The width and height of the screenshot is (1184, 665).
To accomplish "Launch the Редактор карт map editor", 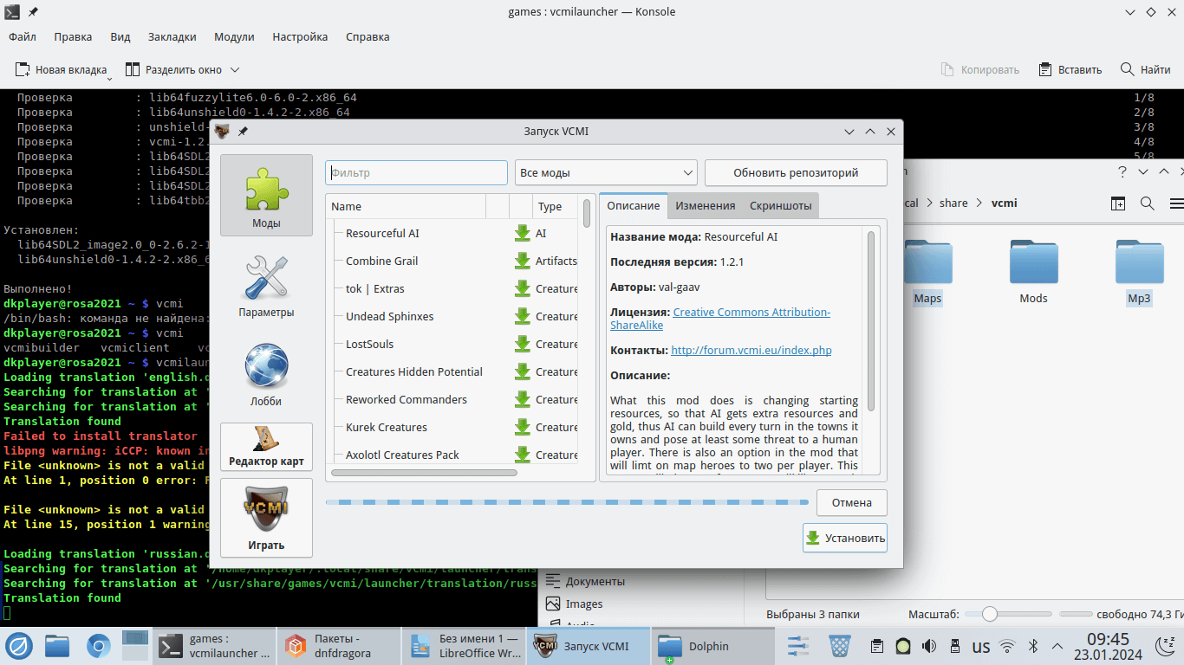I will (x=266, y=447).
